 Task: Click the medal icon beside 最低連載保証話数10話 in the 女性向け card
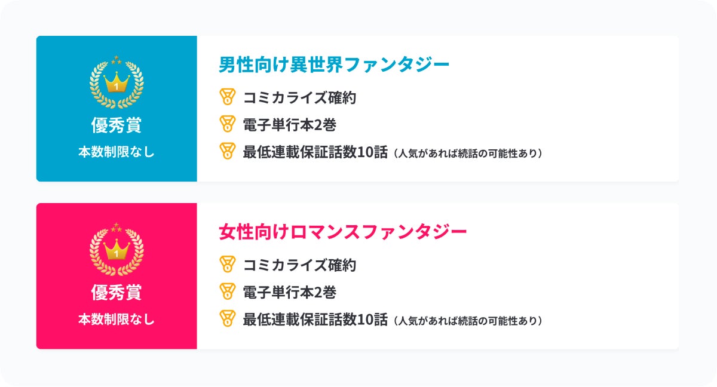228,318
